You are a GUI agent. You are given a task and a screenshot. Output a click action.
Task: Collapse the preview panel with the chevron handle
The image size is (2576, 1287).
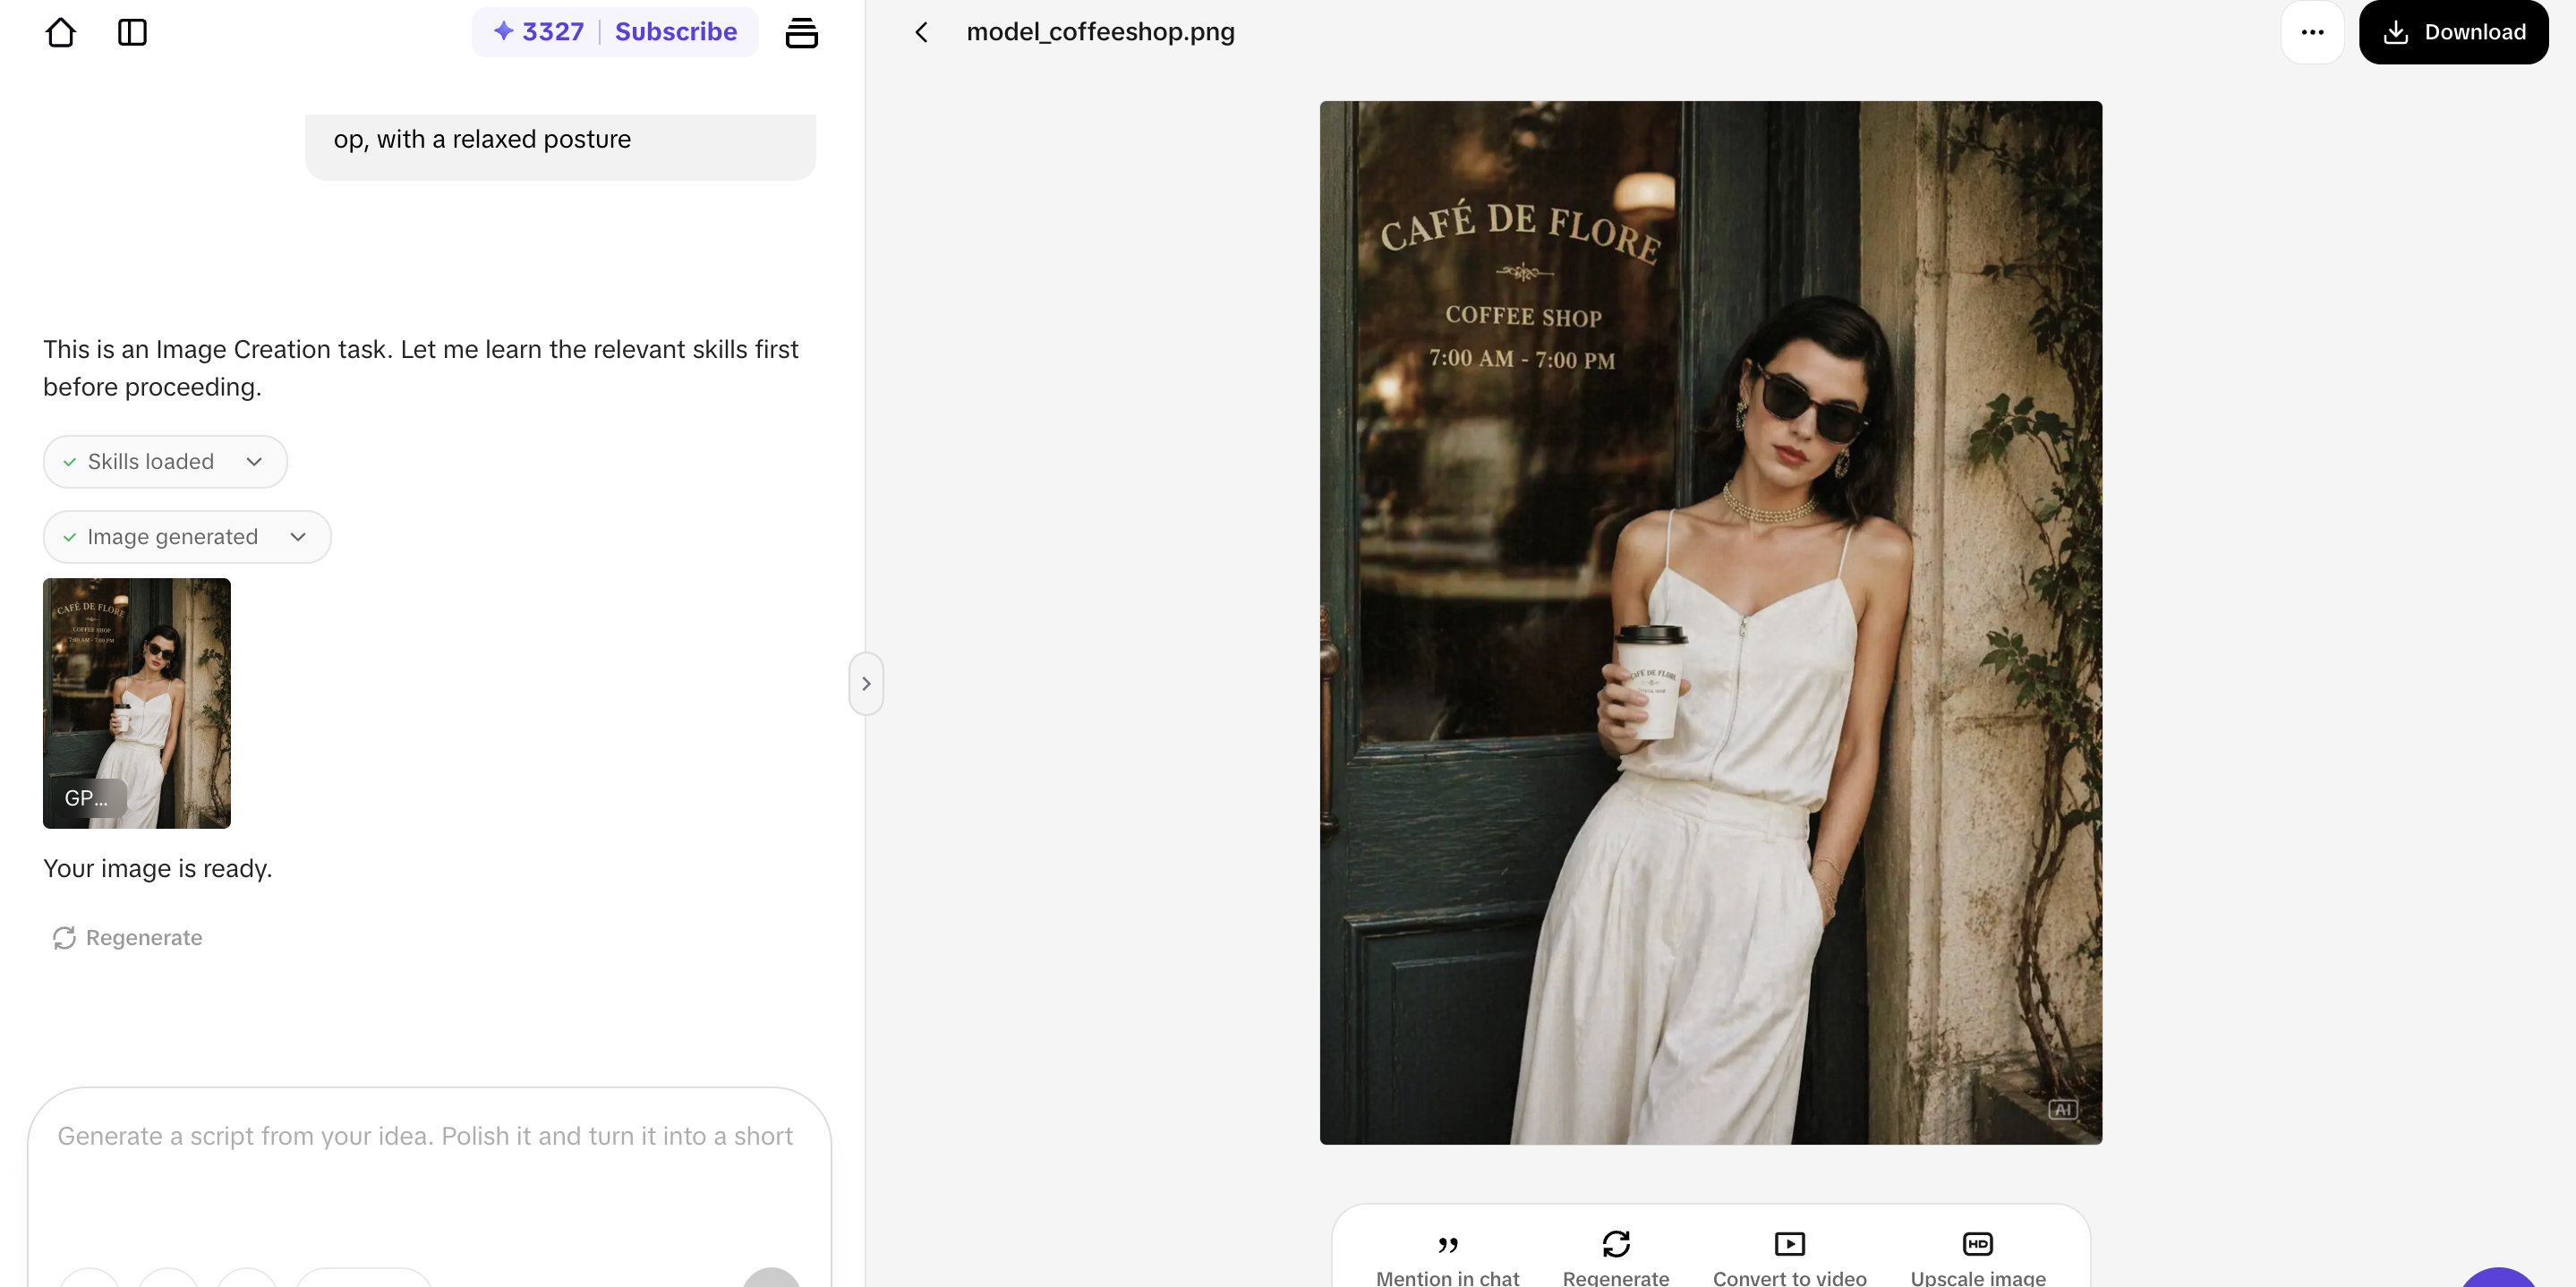(x=866, y=684)
